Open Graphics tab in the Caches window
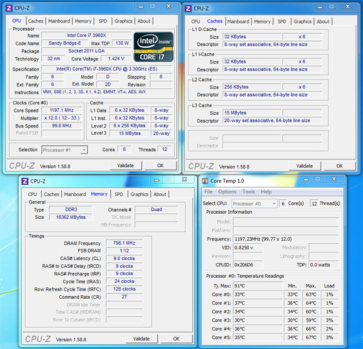Viewport: 363px width, 349px height. [302, 22]
